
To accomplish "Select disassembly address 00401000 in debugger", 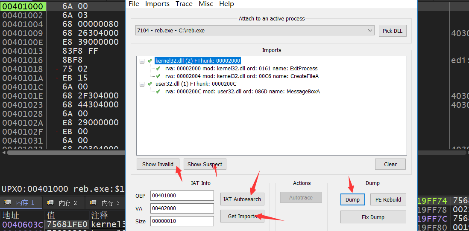I will (x=23, y=6).
